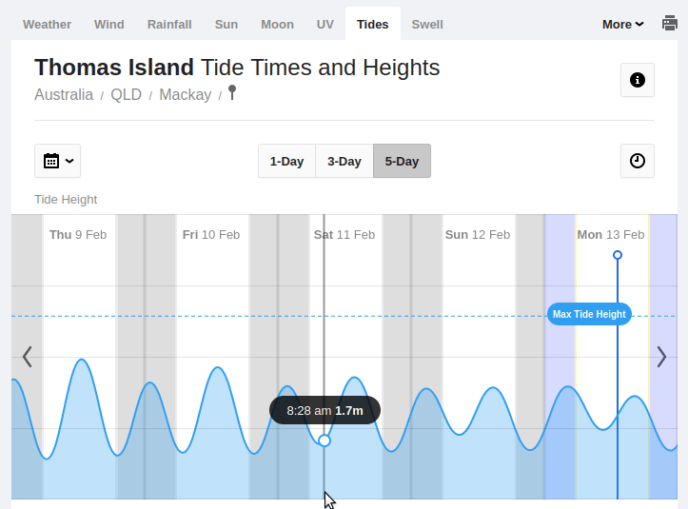The height and width of the screenshot is (509, 688).
Task: Open the Moon tab
Action: [x=277, y=25]
